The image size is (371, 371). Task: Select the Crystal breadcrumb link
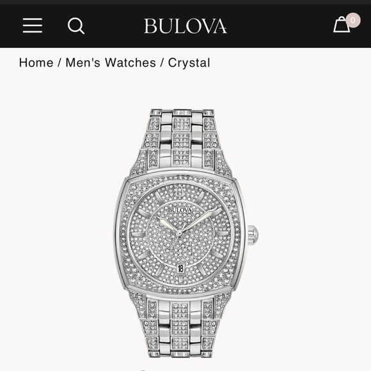[x=189, y=63]
